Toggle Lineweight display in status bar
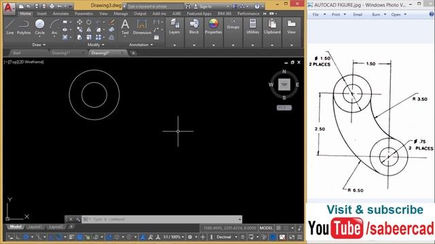 point(71,237)
